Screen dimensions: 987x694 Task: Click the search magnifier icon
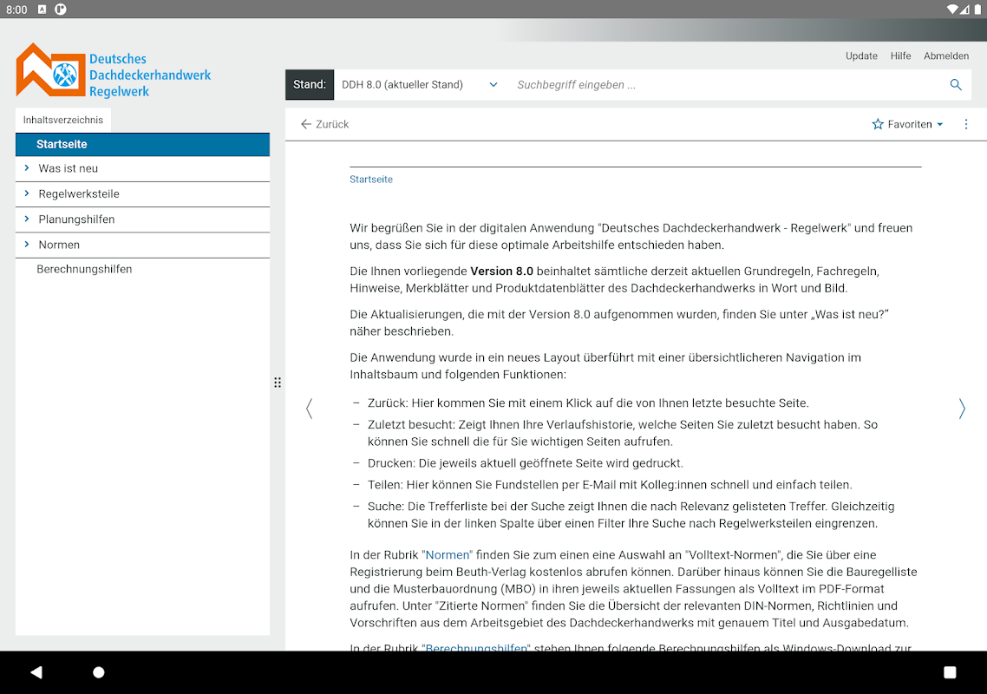click(x=956, y=85)
